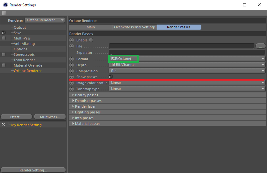Switch to the Main tab
Image resolution: width=267 pixels, height=173 pixels.
click(91, 27)
